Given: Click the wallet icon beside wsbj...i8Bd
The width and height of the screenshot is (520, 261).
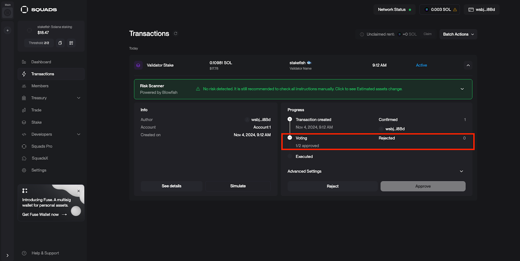Looking at the screenshot, I should tap(471, 10).
